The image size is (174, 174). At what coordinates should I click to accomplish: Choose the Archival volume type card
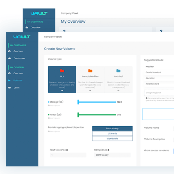118,77
